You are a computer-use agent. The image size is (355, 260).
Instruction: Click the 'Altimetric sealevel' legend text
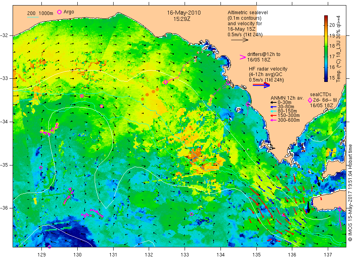(x=248, y=13)
